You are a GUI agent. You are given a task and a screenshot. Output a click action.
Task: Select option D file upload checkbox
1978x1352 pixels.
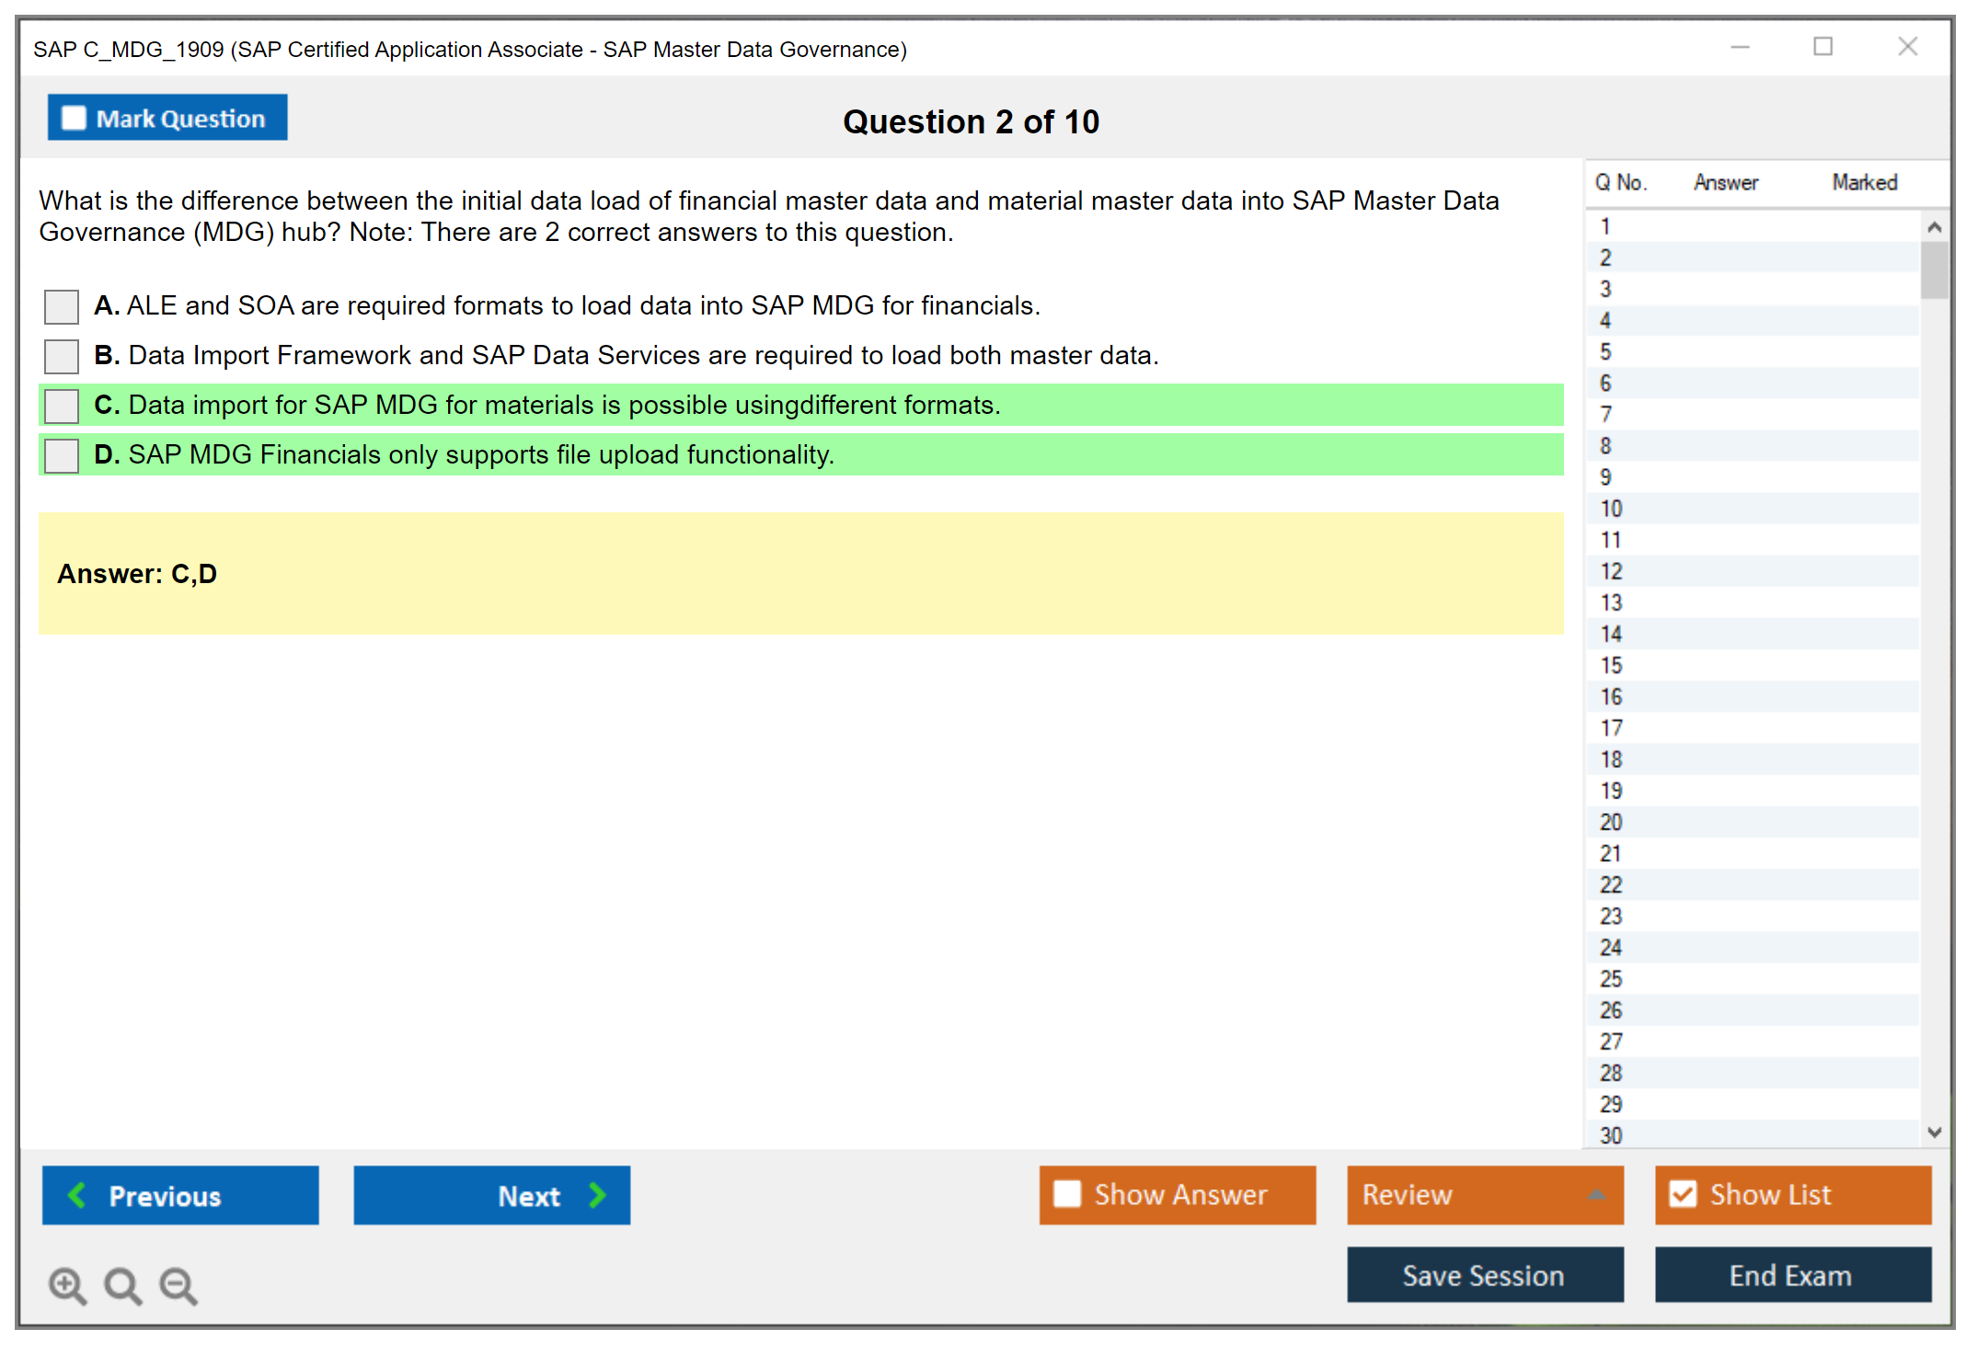(x=62, y=455)
